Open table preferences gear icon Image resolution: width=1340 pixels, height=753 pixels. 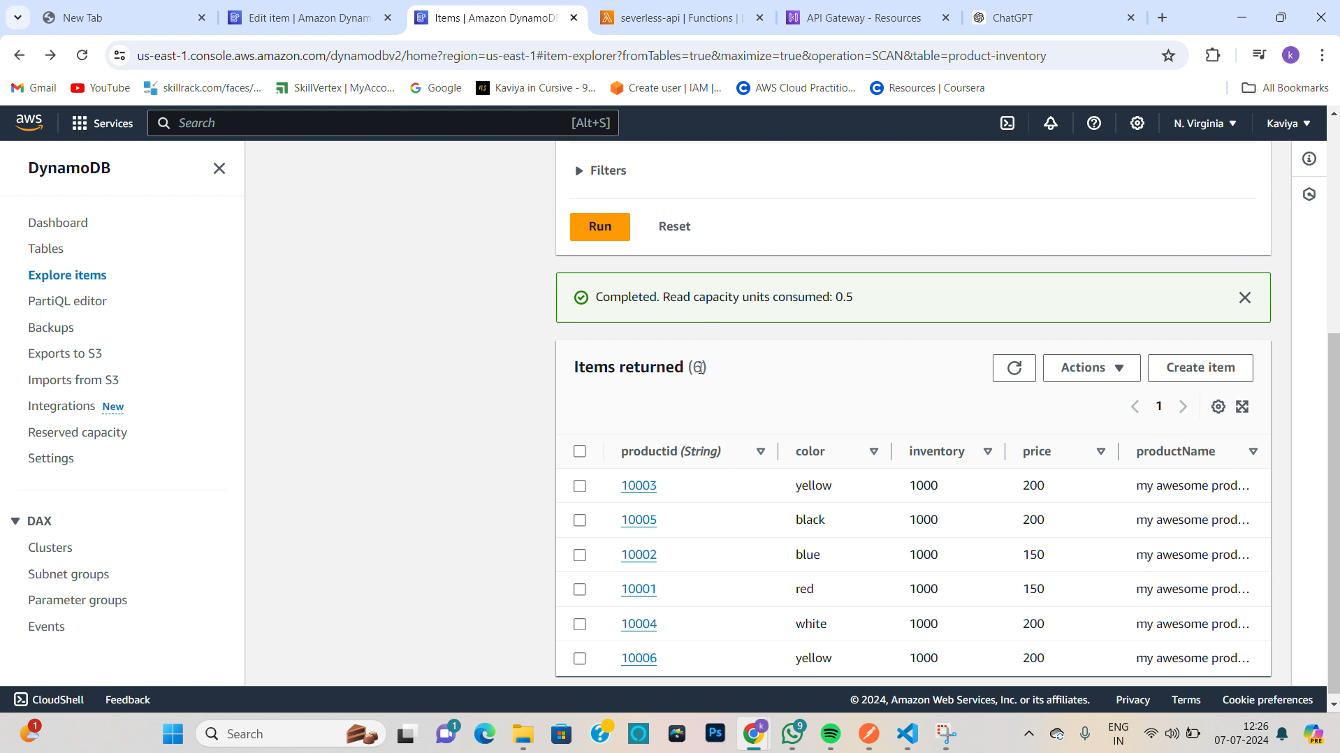pos(1218,407)
